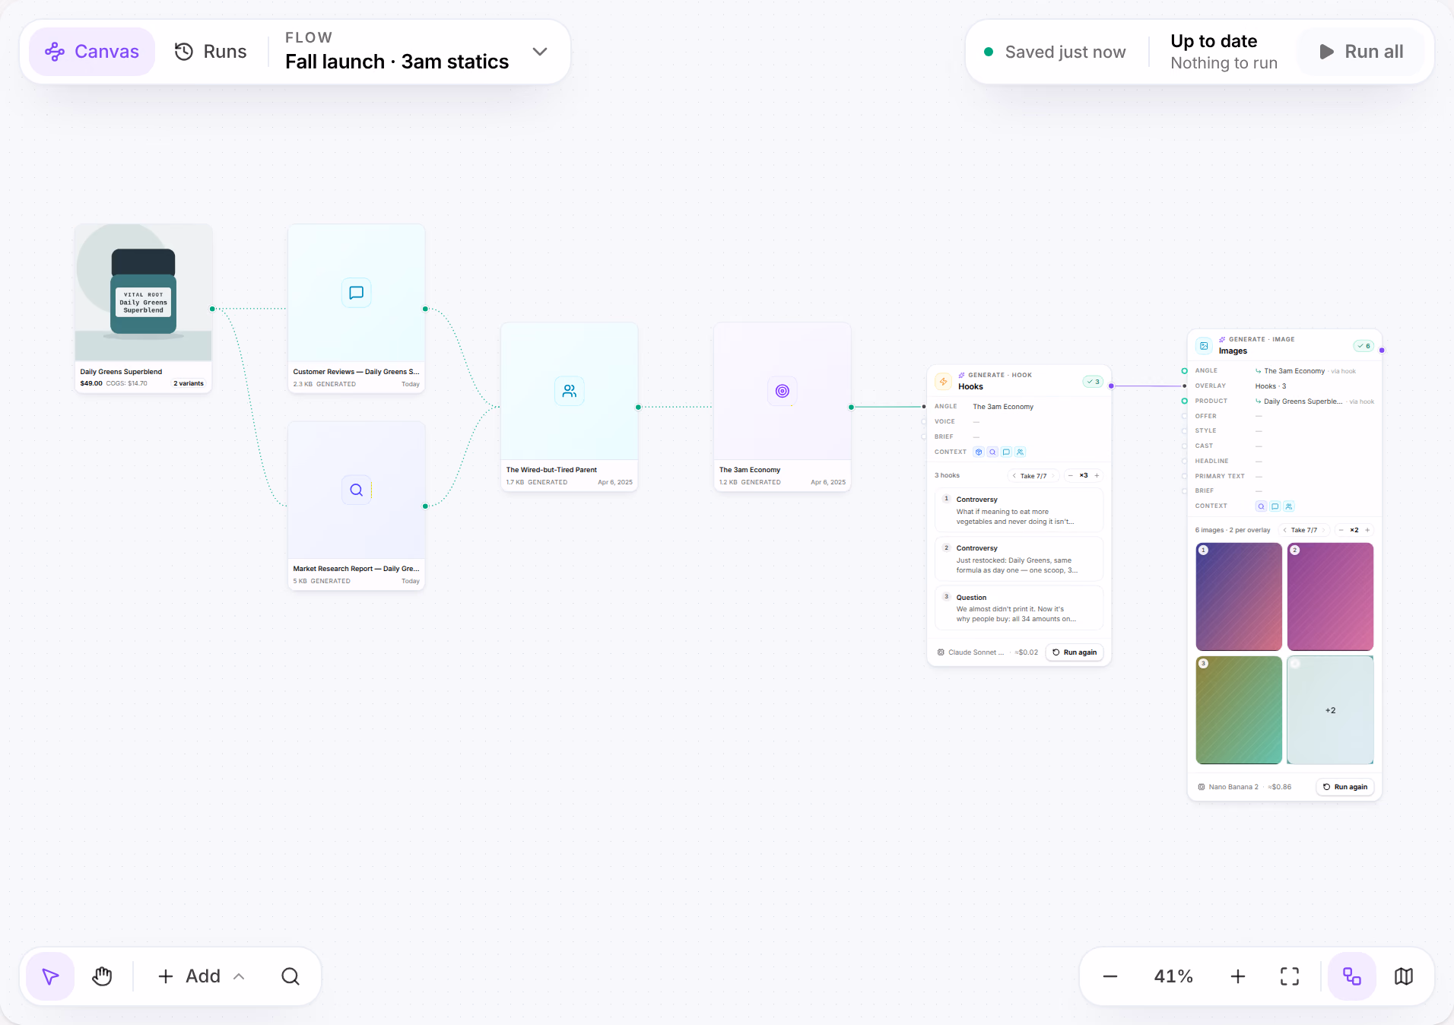
Task: Switch to the Canvas tab
Action: pyautogui.click(x=92, y=52)
